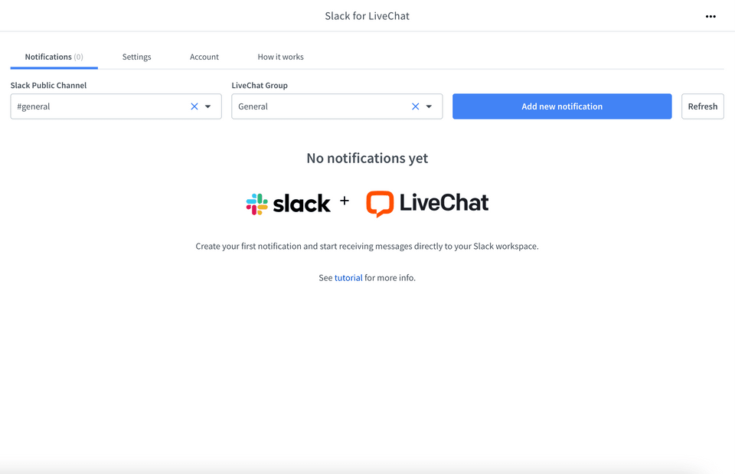Open the Account tab
Screen dimensions: 735x474
(x=204, y=57)
